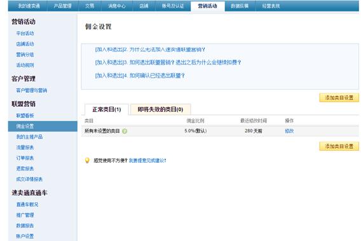Select the active 营销活动 top tab
361x241 pixels.
pyautogui.click(x=208, y=6)
